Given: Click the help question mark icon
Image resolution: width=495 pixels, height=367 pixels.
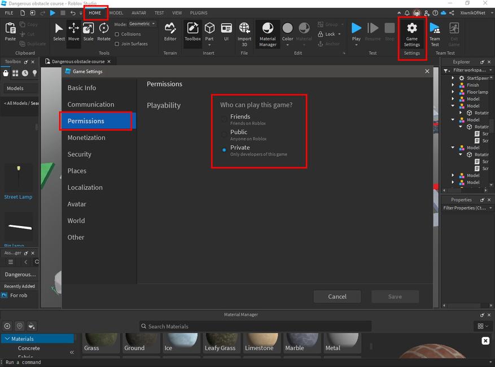Looking at the screenshot, I should click(435, 13).
